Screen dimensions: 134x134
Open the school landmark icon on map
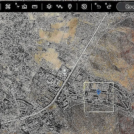pyautogui.click(x=65, y=71)
